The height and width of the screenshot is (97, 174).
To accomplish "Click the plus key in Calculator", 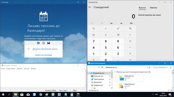I will [x=130, y=54].
